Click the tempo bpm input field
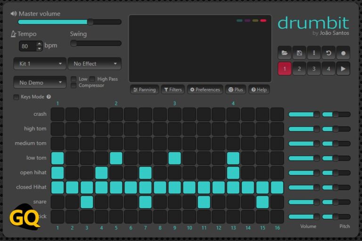 click(28, 46)
